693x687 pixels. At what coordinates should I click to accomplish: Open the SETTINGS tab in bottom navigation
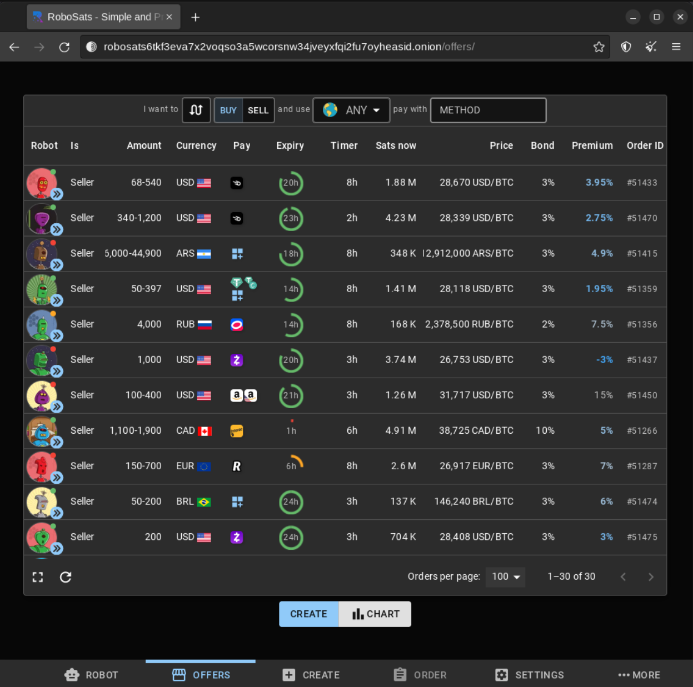[x=530, y=675]
